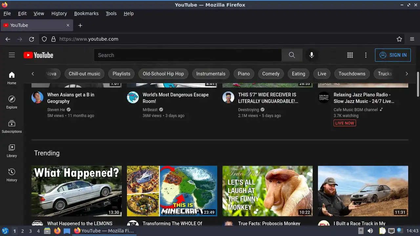Click the volume speaker tray icon
The height and width of the screenshot is (236, 420).
(x=370, y=231)
